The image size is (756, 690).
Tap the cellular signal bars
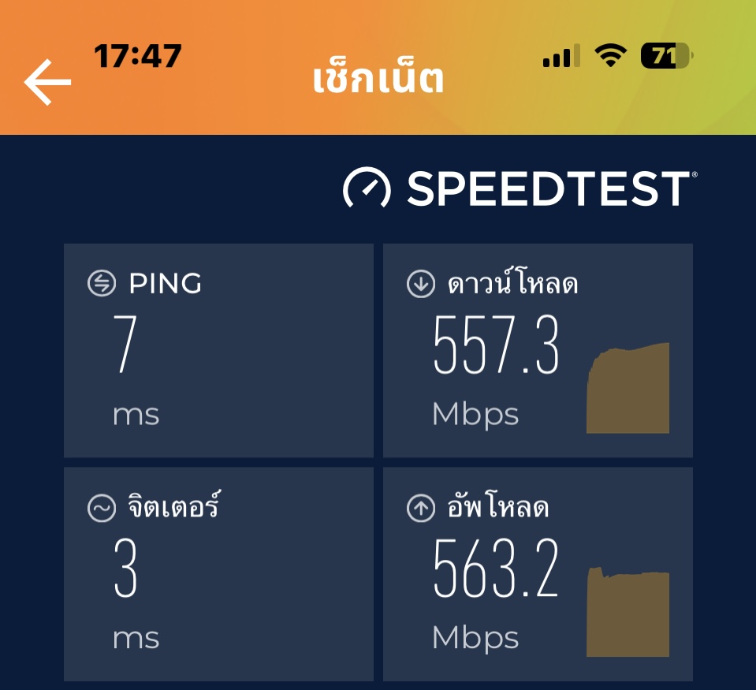coord(561,56)
